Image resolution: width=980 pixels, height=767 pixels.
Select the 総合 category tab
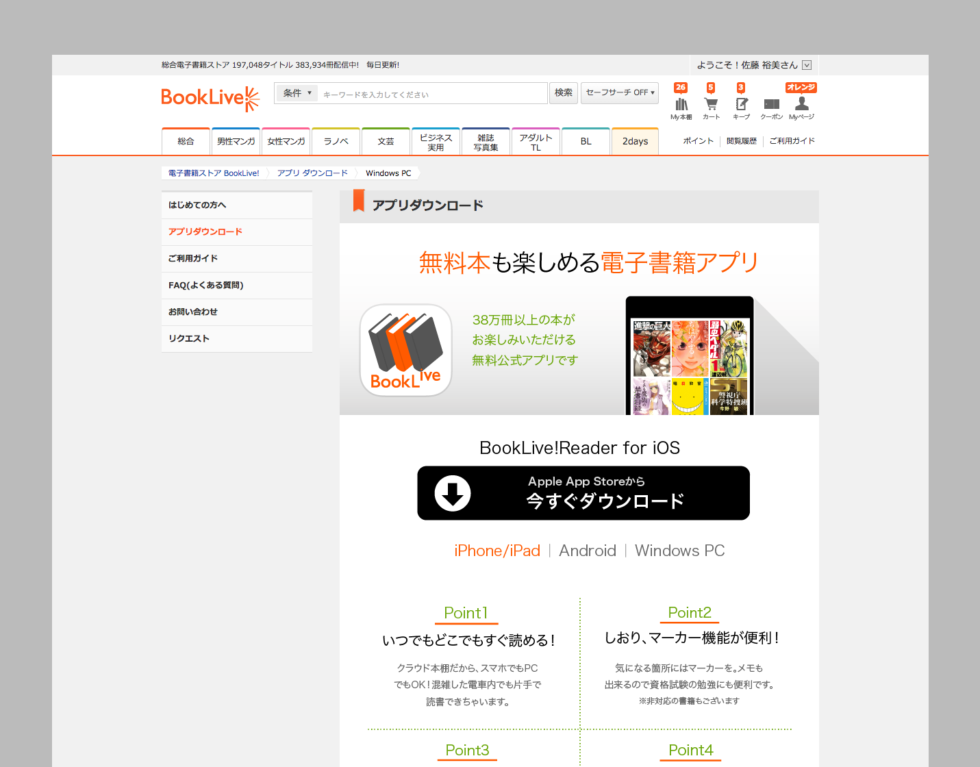[x=186, y=141]
